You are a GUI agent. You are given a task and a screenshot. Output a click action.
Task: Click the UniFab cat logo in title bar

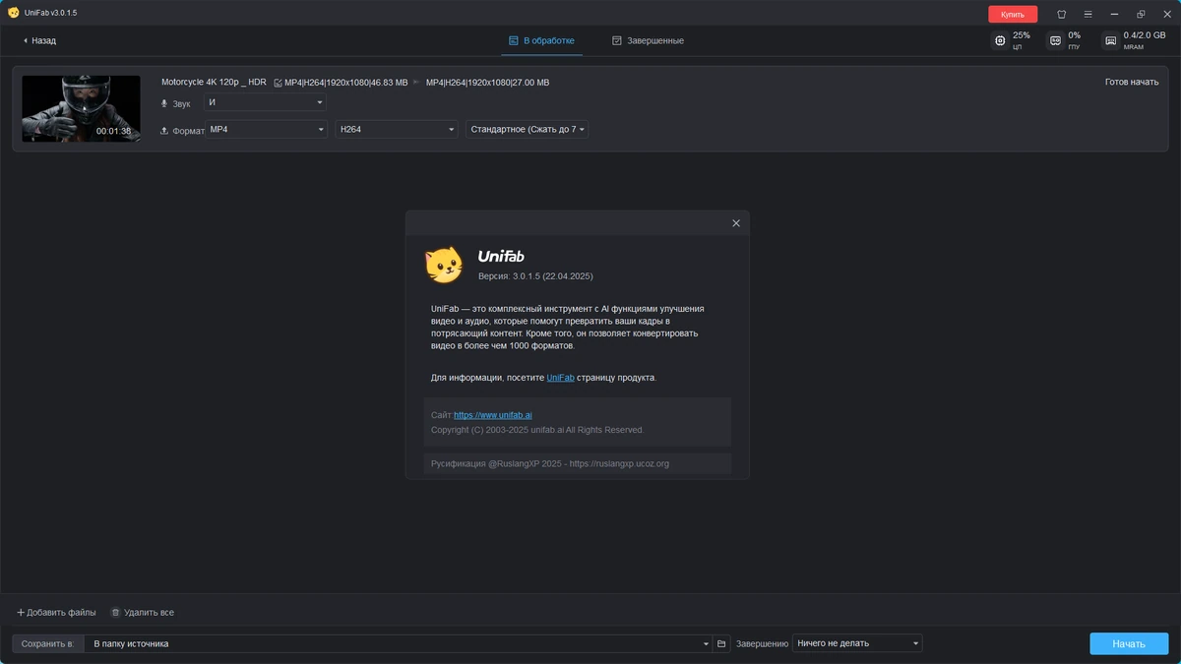click(x=13, y=13)
